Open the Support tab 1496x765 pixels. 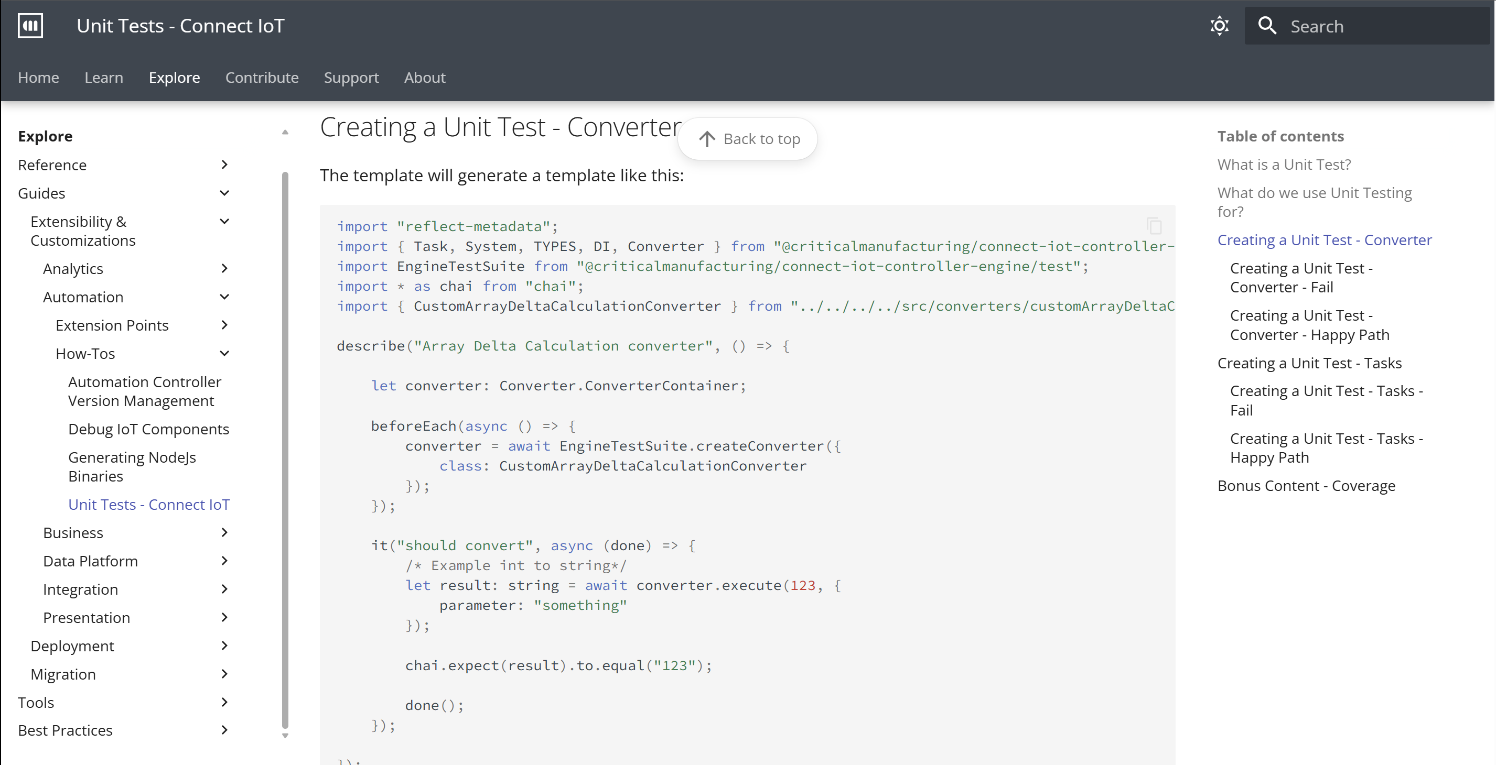pyautogui.click(x=351, y=77)
